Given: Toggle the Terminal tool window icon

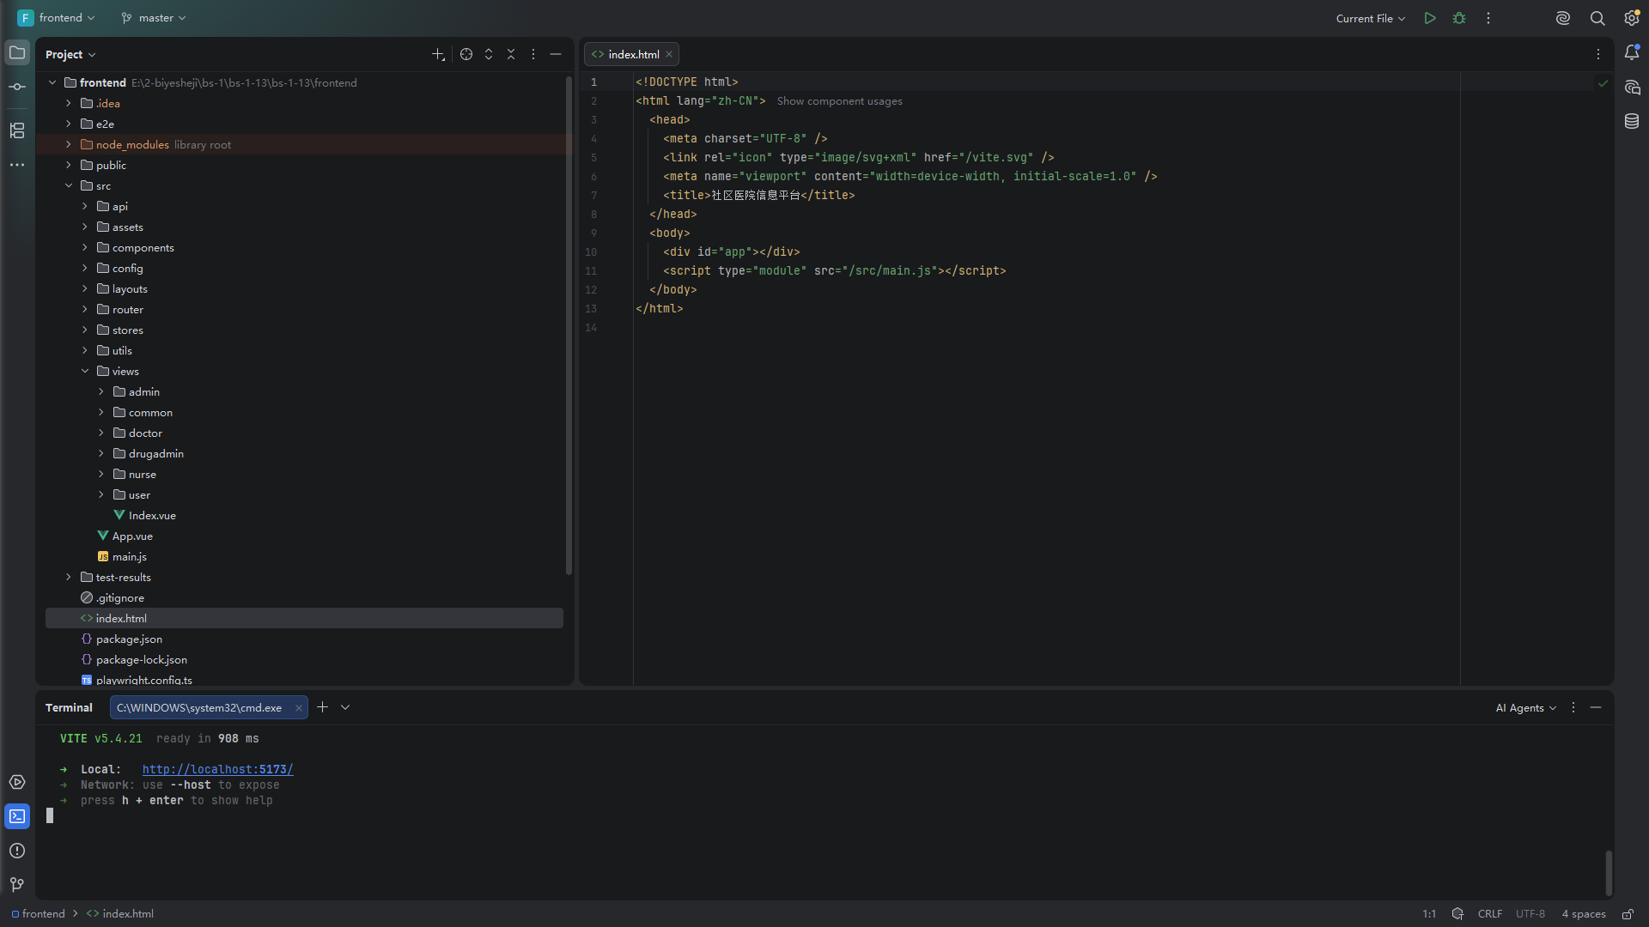Looking at the screenshot, I should click(x=17, y=816).
